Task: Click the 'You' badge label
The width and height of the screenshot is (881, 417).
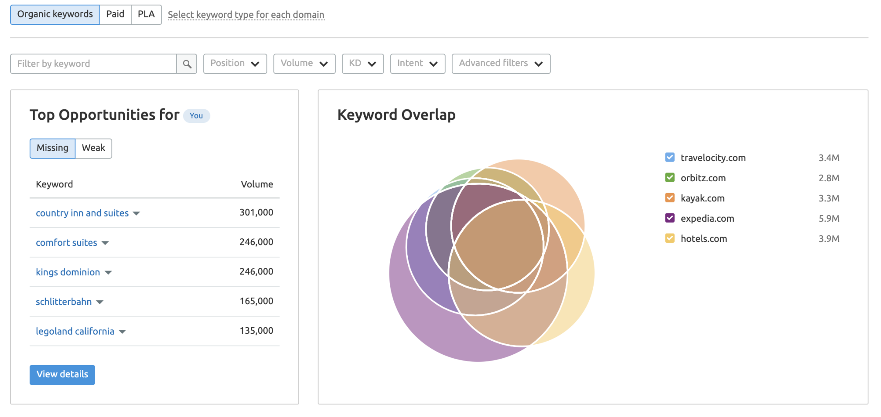Action: 196,116
